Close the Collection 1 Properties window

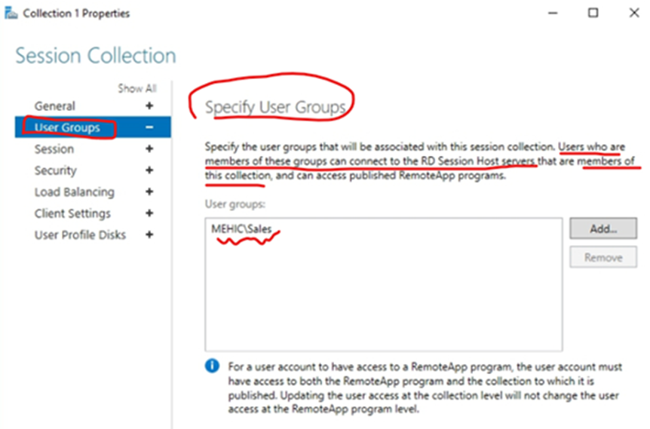634,14
